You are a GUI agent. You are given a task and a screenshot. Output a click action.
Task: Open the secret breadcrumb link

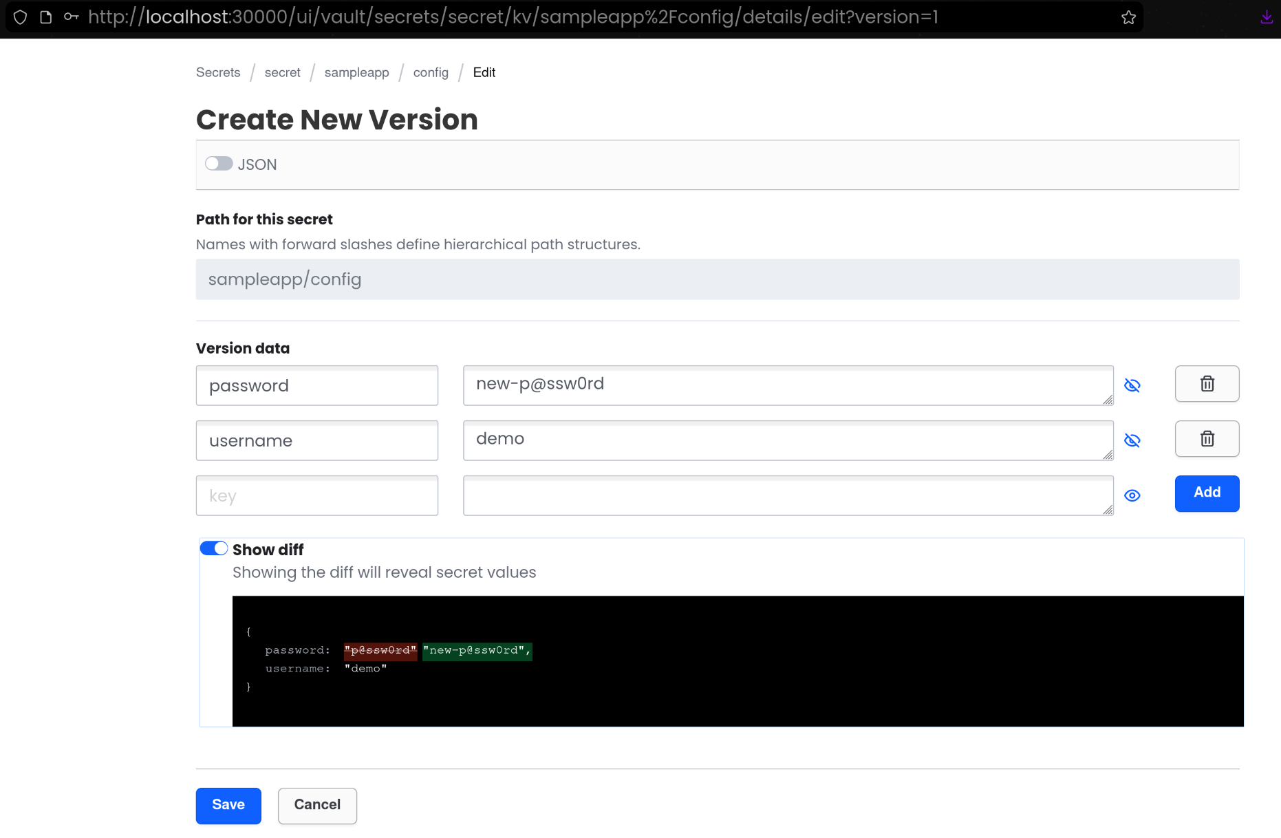pyautogui.click(x=283, y=72)
